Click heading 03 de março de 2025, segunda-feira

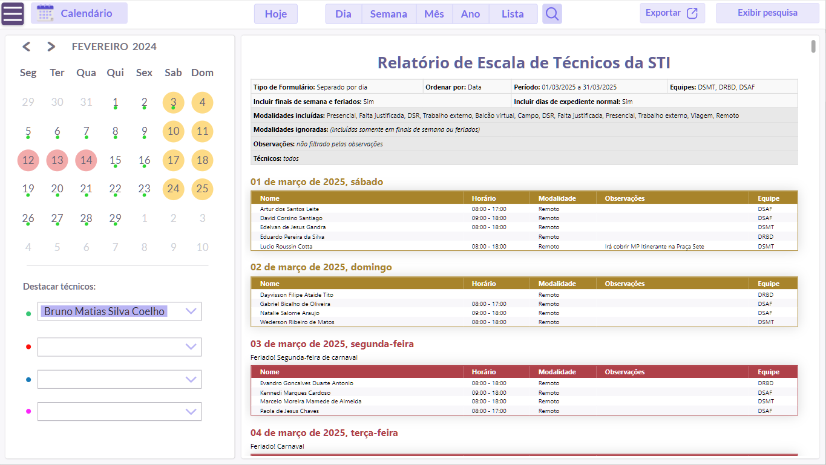point(332,344)
